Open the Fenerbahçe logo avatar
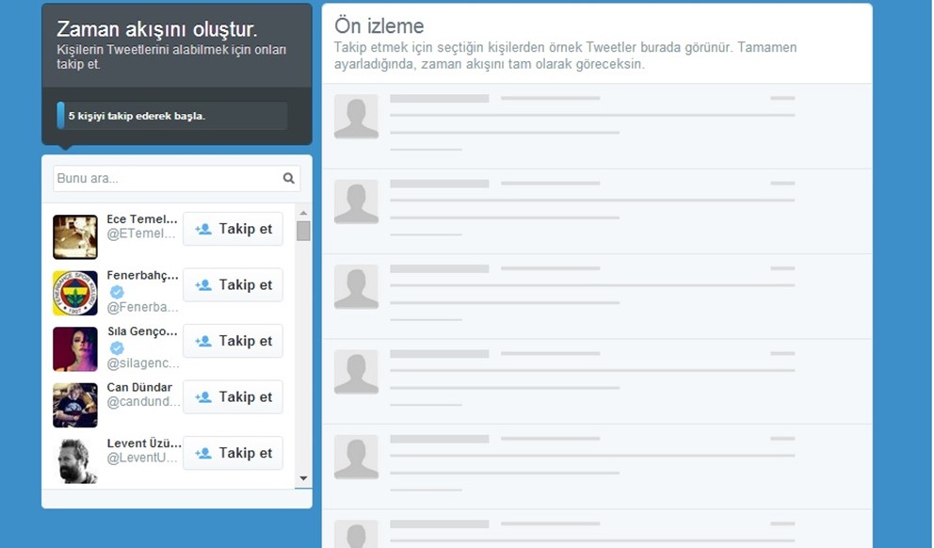 coord(75,293)
